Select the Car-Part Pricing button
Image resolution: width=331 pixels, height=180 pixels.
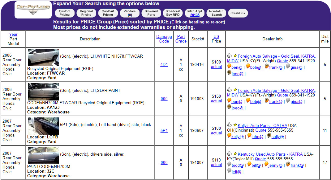click(x=108, y=13)
